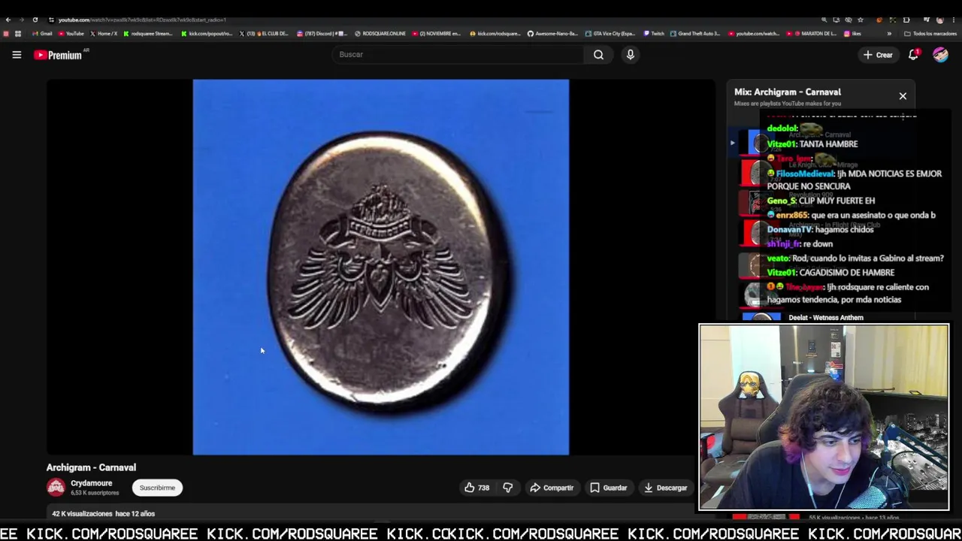The width and height of the screenshot is (962, 541).
Task: Select Archigram - Carnaval video title
Action: 91,467
